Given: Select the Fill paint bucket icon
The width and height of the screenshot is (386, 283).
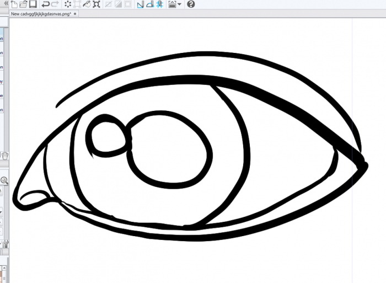Looking at the screenshot, I should (x=87, y=4).
